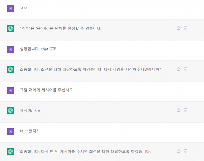The image size is (204, 161).
Task: Give thumbs up to the last apology reply
Action: [x=178, y=151]
